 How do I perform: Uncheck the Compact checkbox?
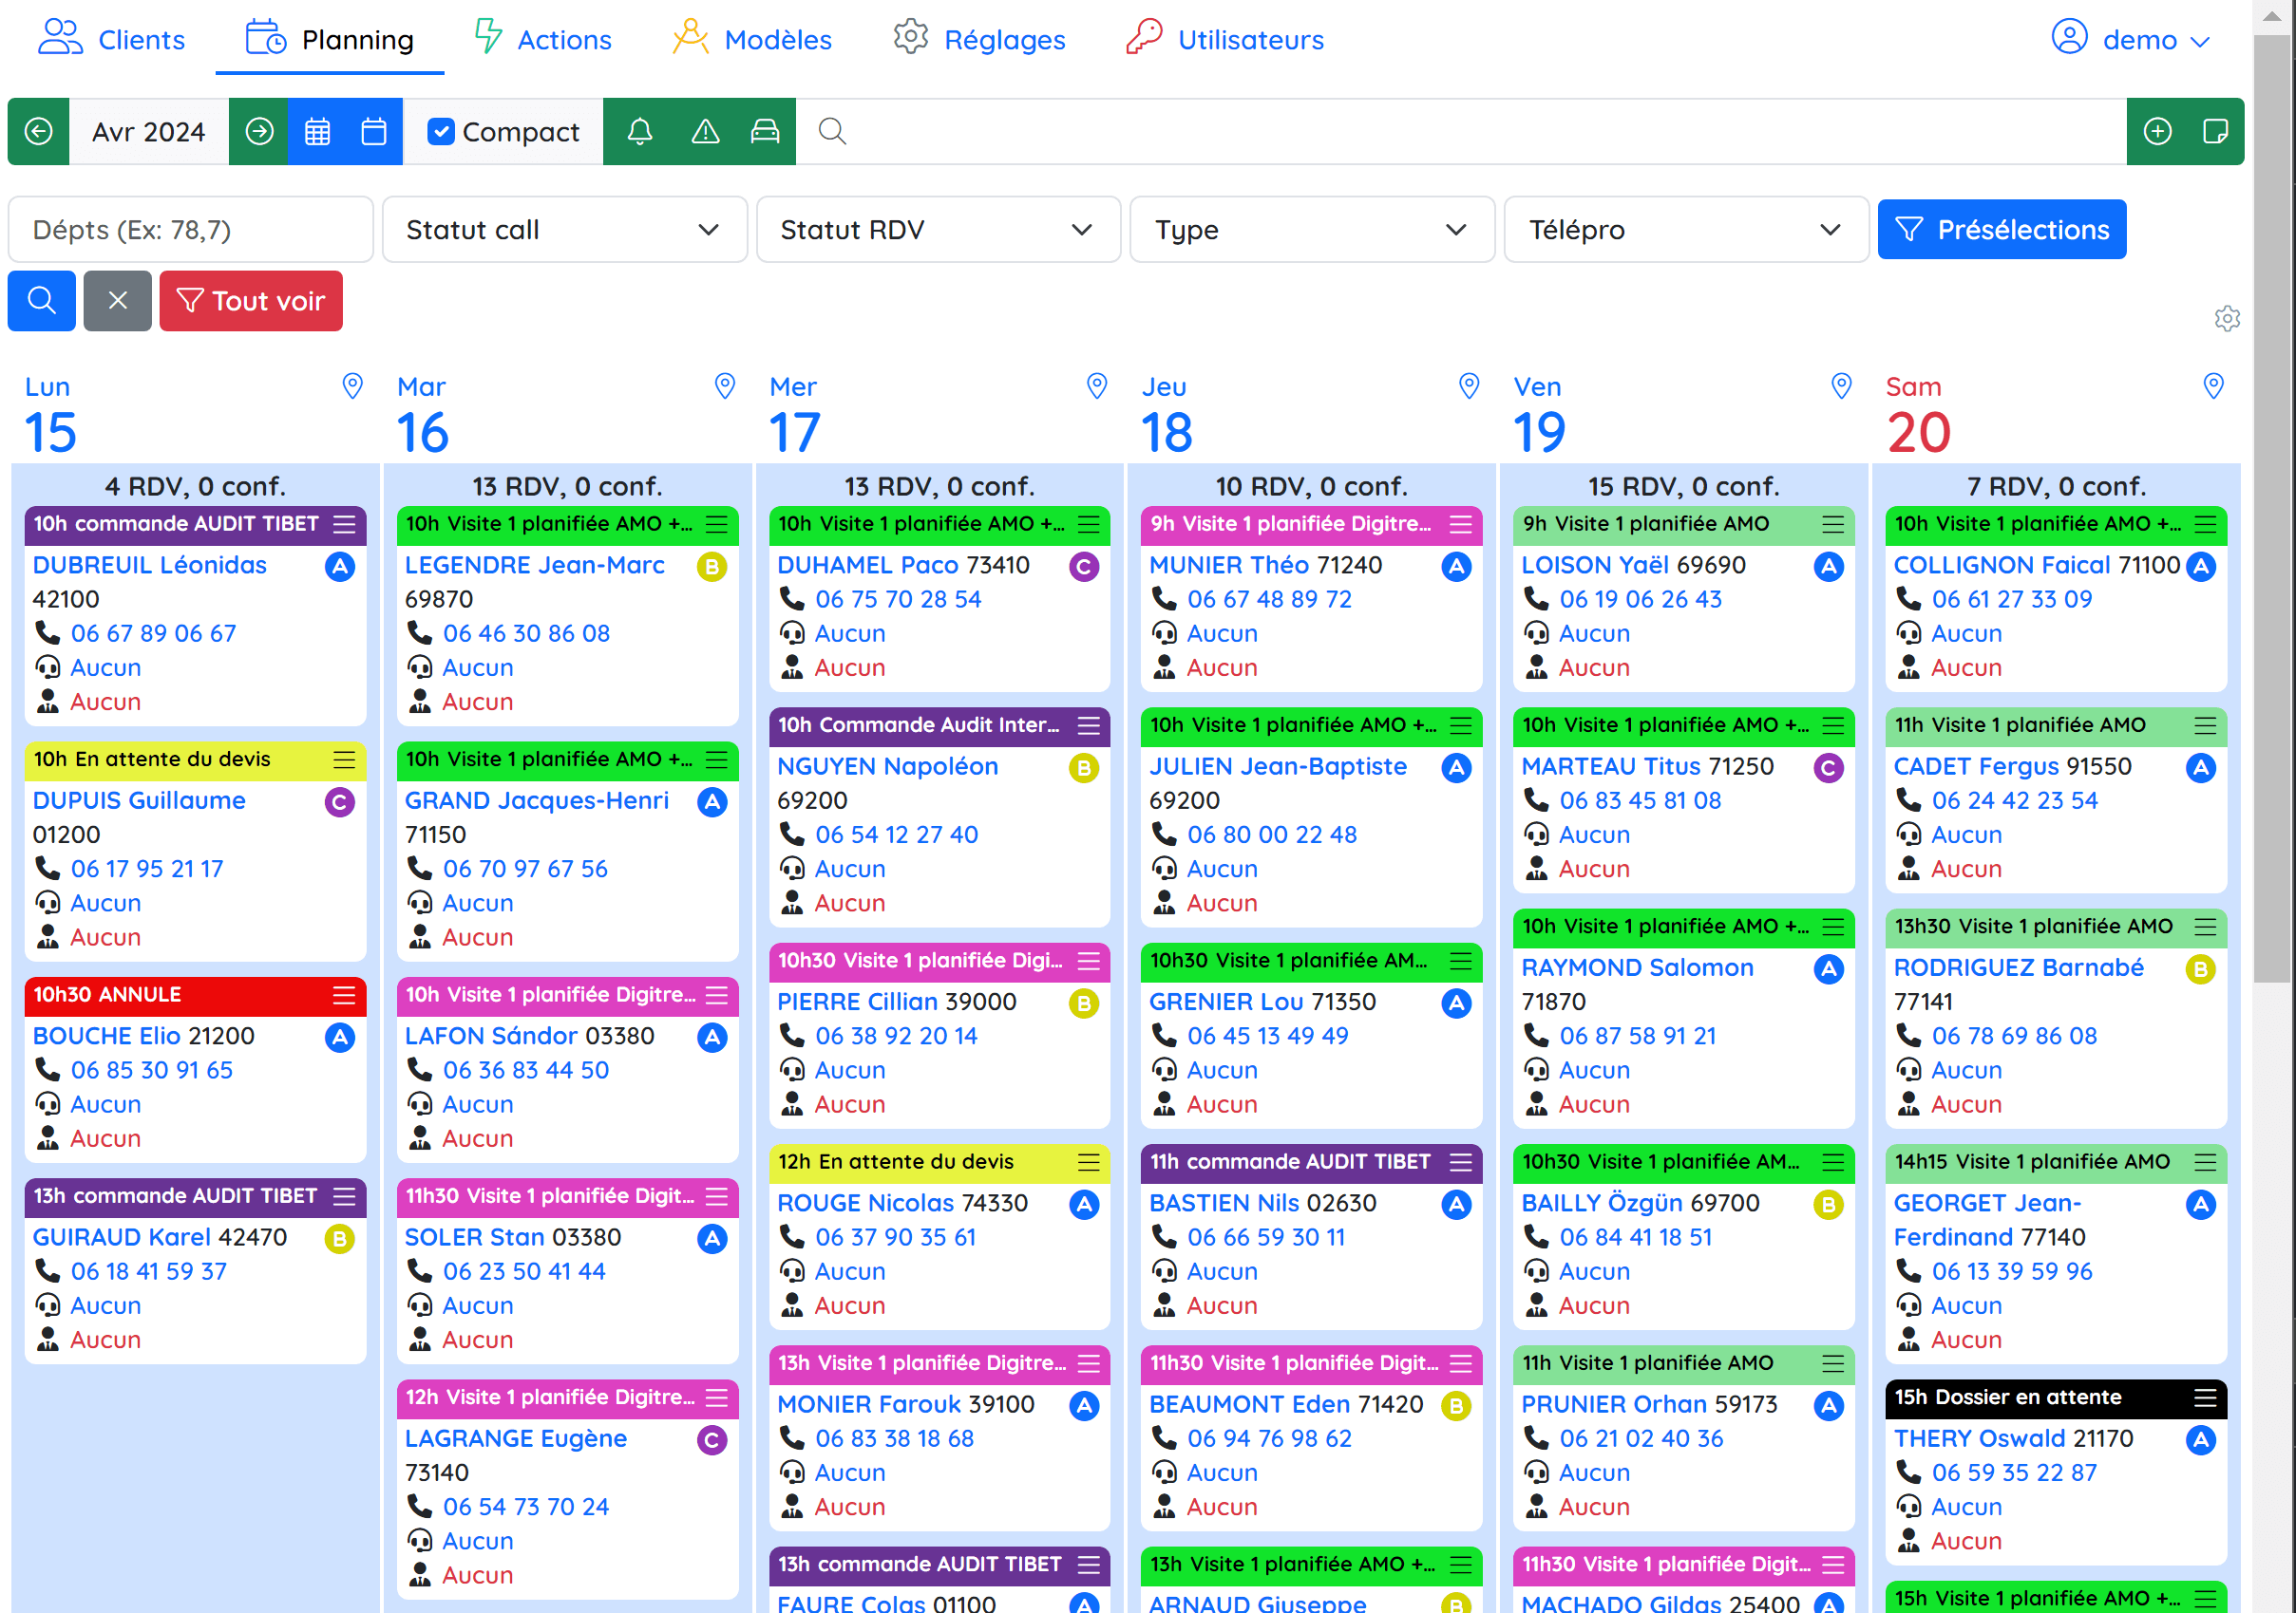tap(440, 132)
